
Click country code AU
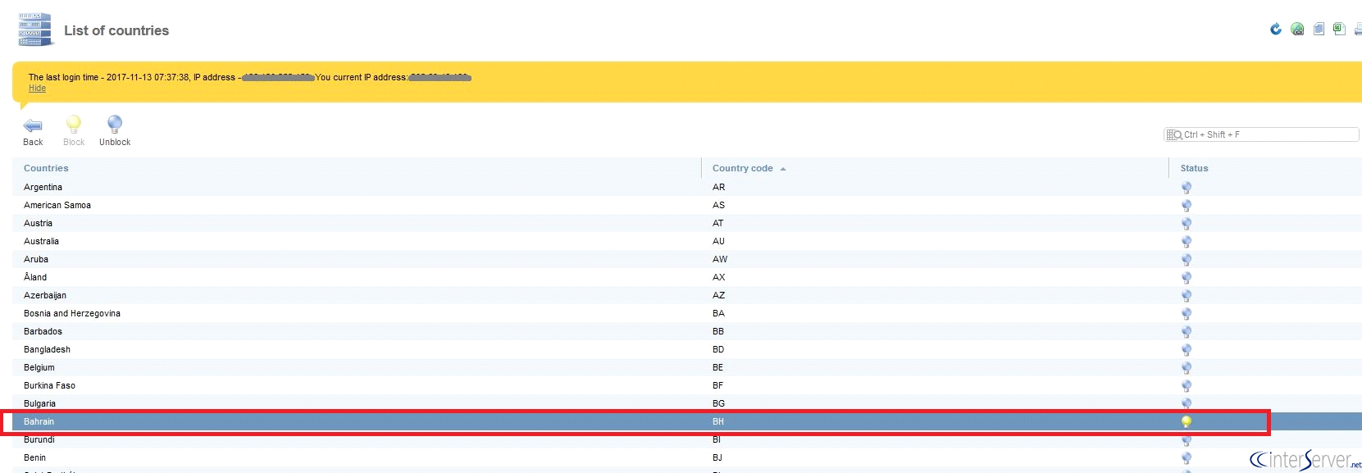point(718,241)
